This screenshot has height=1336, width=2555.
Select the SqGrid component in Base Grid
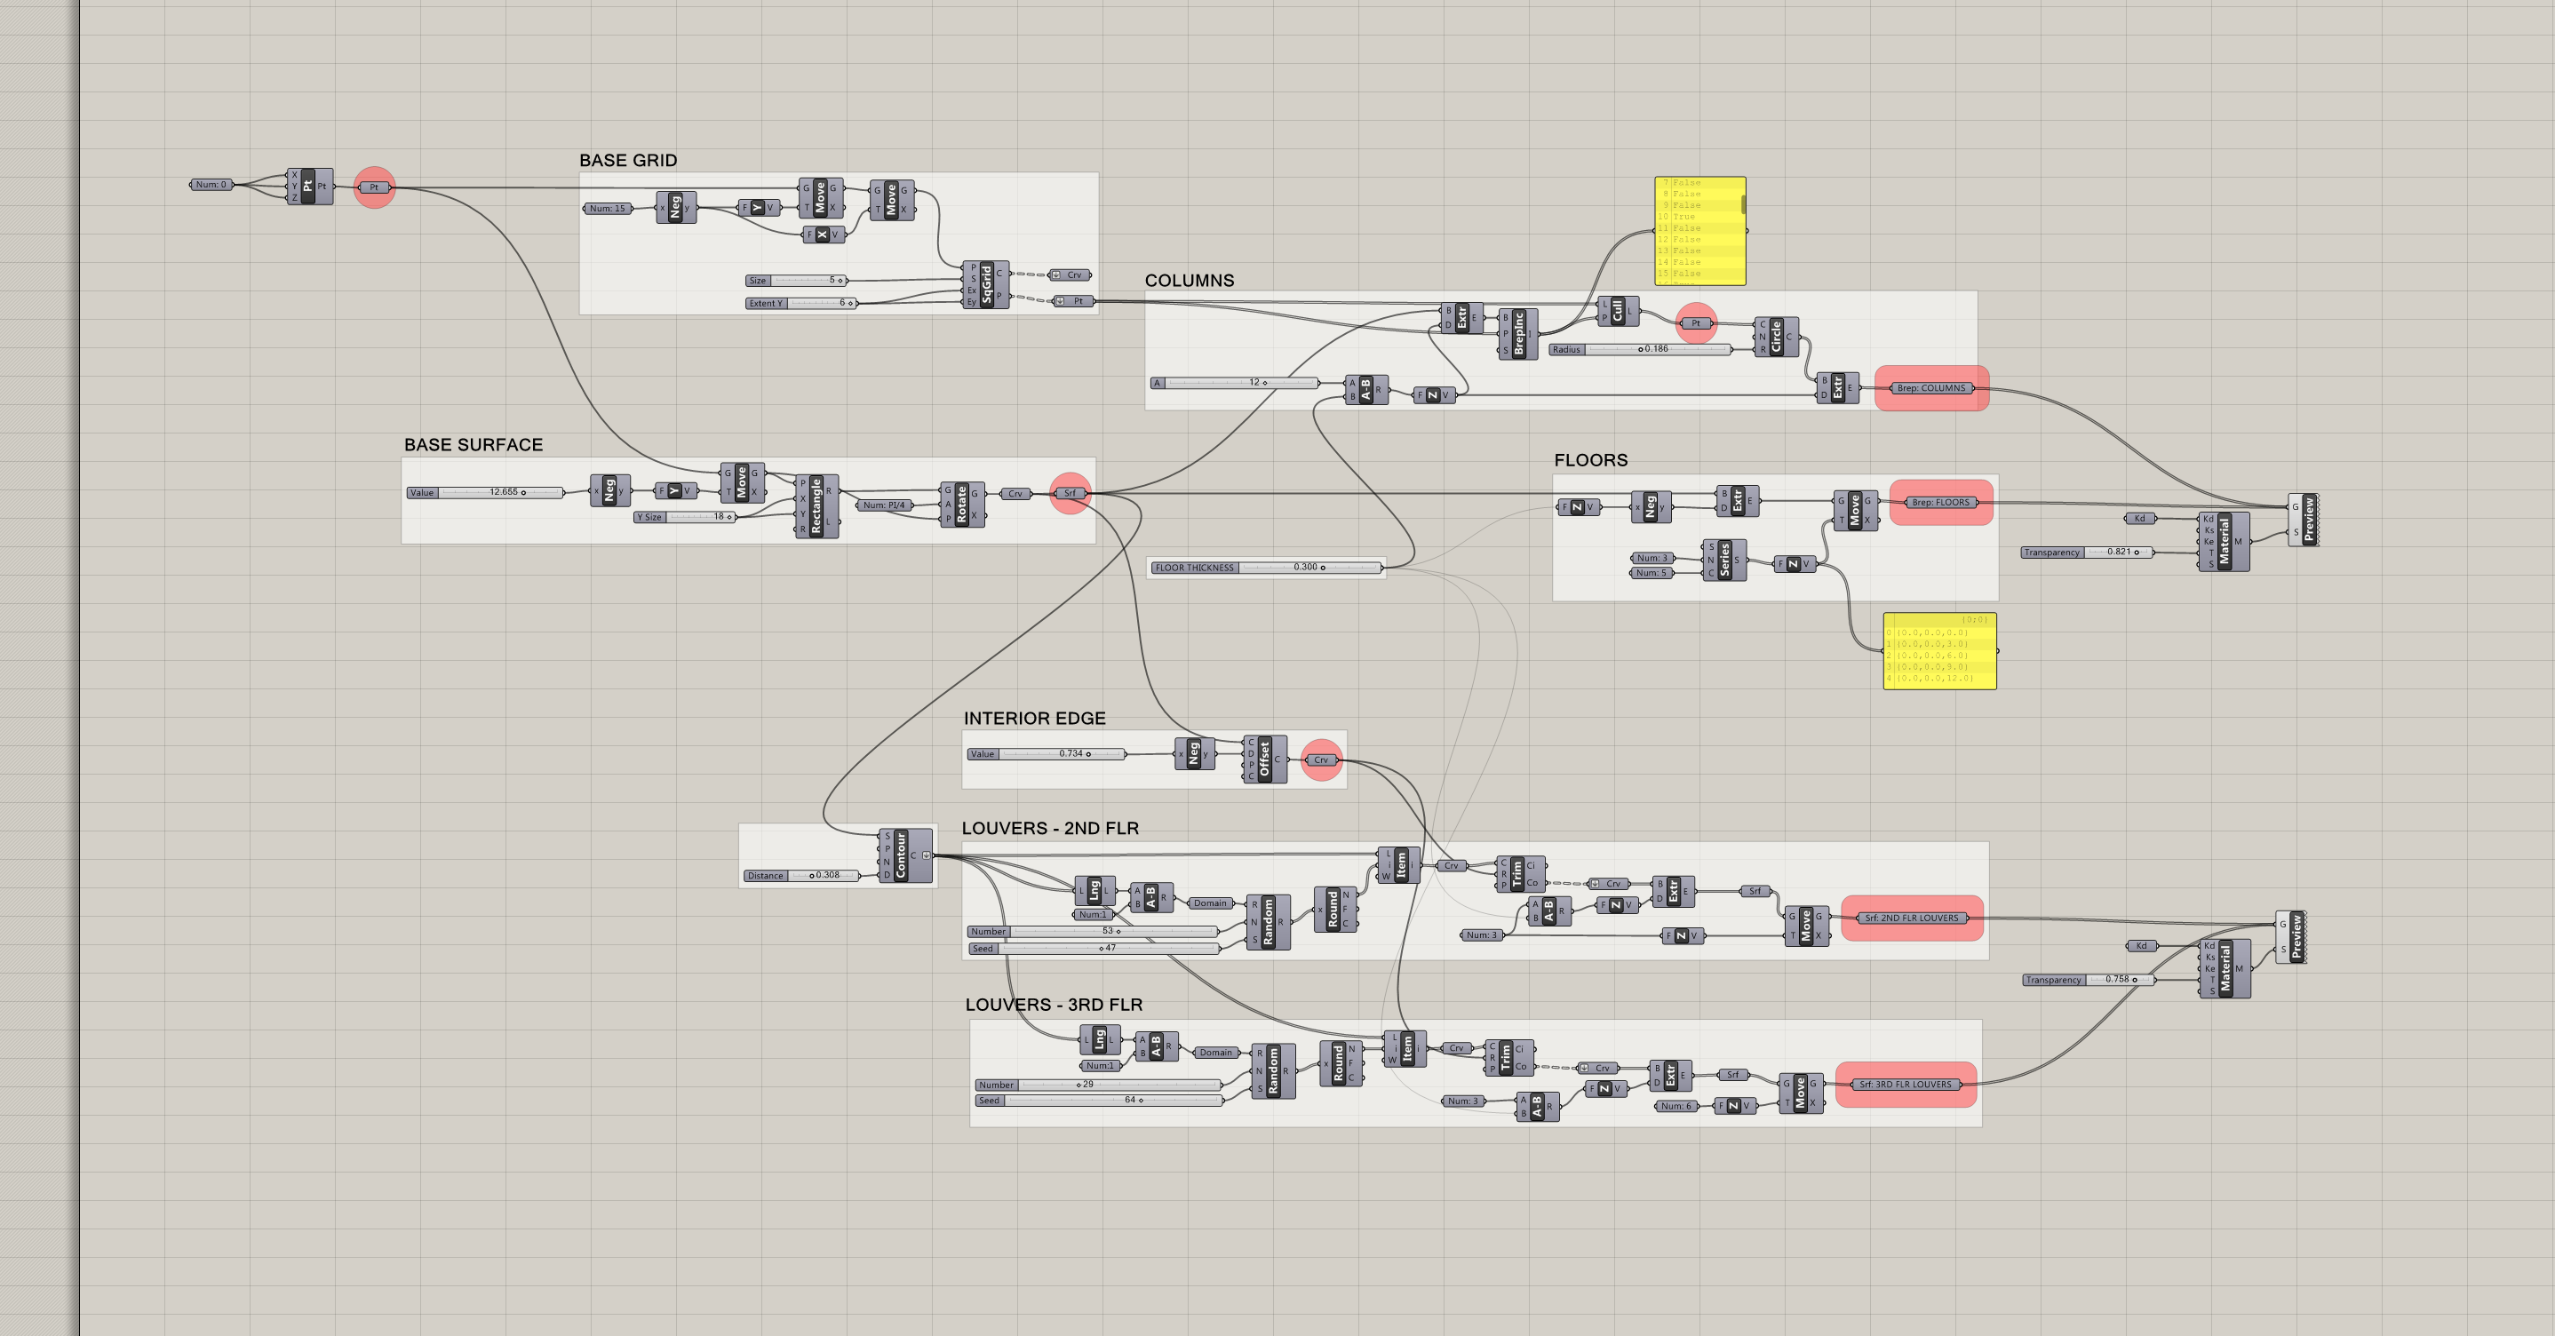(987, 286)
